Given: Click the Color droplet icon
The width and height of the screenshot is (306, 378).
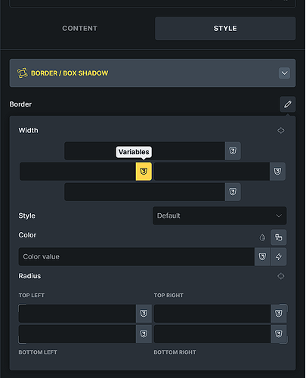Looking at the screenshot, I should [262, 237].
